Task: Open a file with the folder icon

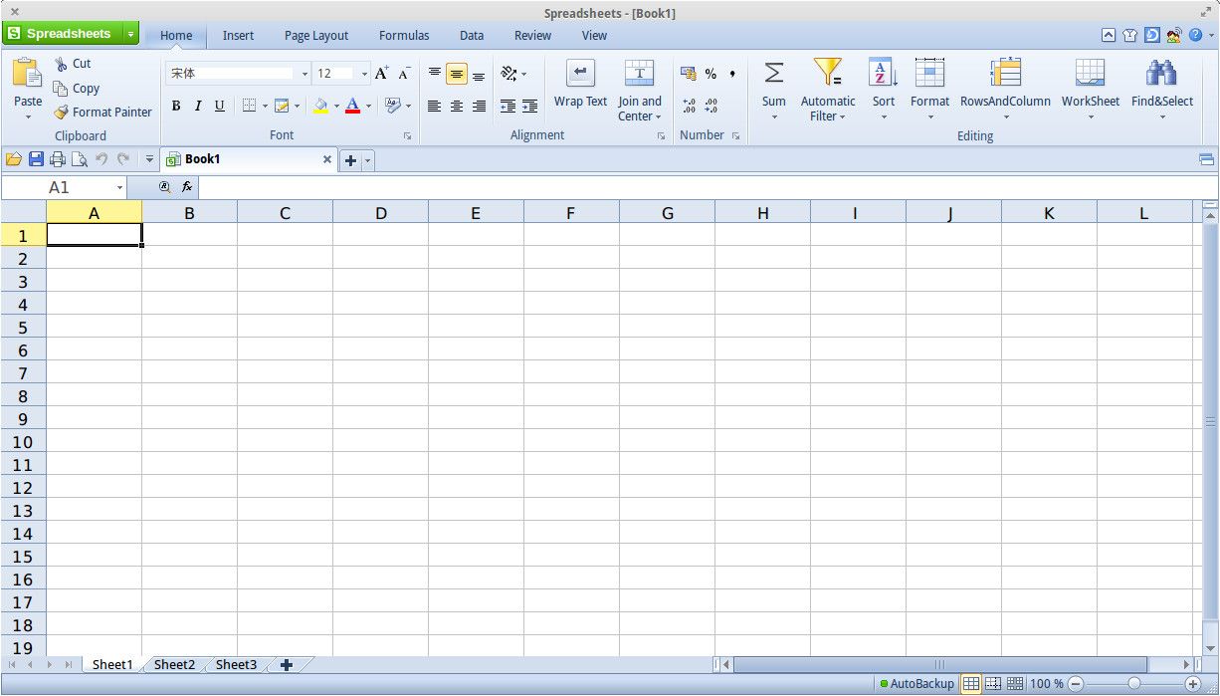Action: [x=14, y=159]
